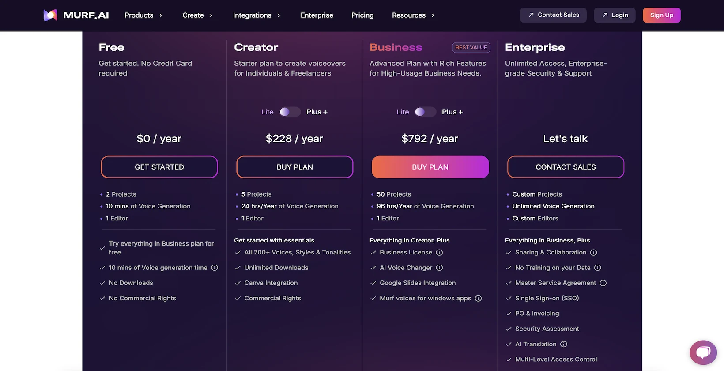Show info for Master Service Agreement
Image resolution: width=724 pixels, height=371 pixels.
(603, 283)
